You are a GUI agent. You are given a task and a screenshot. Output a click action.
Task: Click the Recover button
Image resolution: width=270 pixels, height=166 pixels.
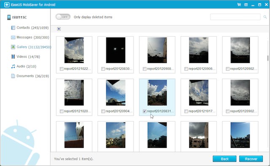pos(251,159)
